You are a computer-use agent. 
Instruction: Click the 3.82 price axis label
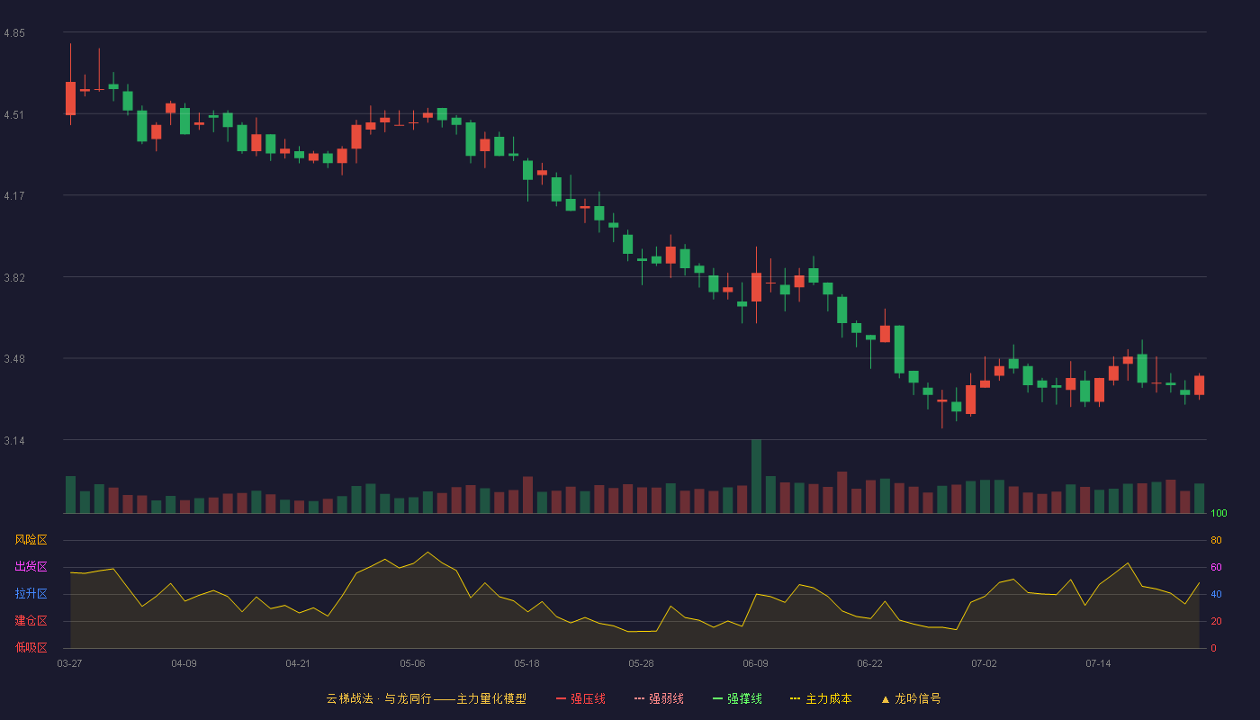14,278
